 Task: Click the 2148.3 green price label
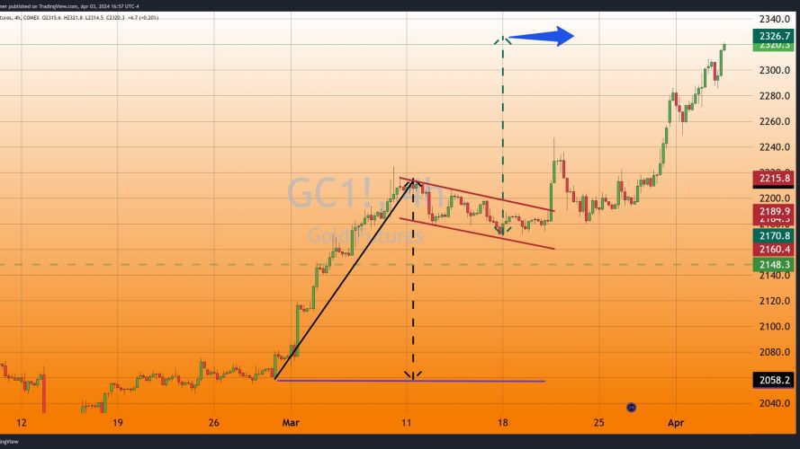(774, 264)
